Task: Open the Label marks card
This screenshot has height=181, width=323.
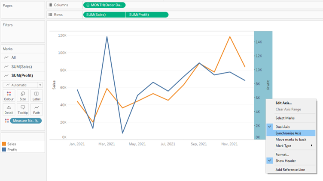Action: pos(37,95)
